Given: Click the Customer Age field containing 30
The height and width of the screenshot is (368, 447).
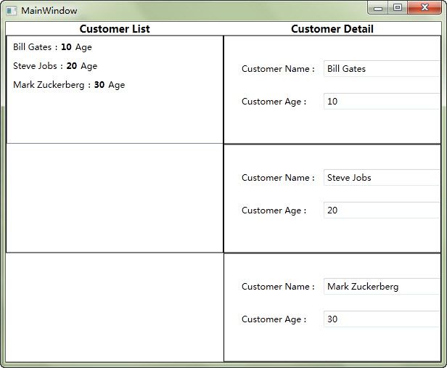Looking at the screenshot, I should 382,319.
